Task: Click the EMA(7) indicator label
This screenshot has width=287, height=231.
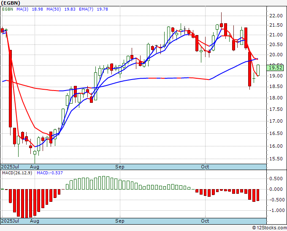Action: click(86, 9)
